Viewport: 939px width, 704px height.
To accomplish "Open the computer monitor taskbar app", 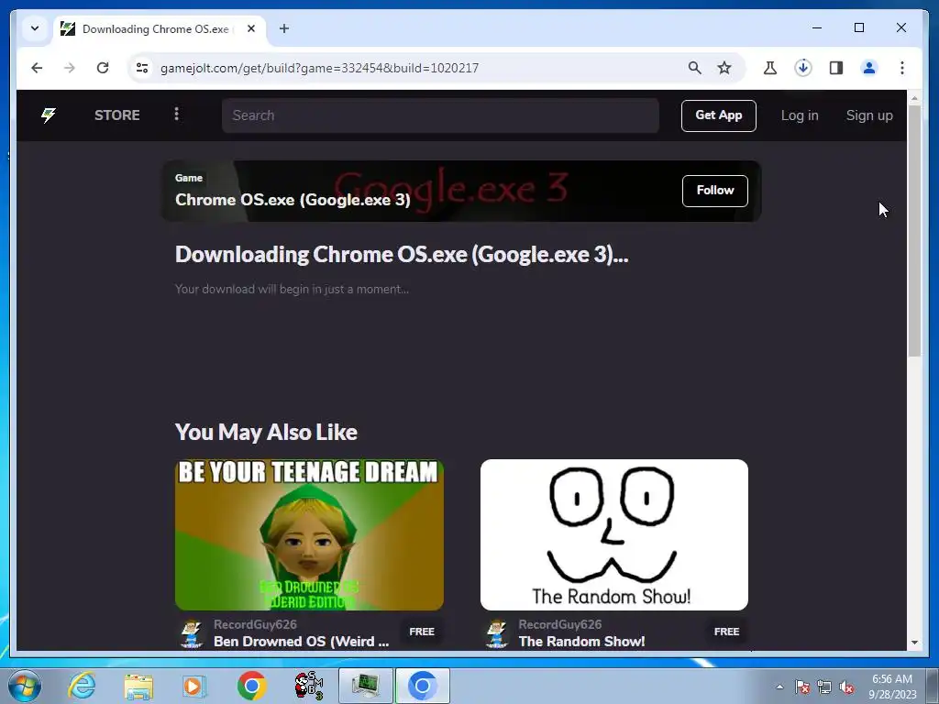I will coord(365,686).
